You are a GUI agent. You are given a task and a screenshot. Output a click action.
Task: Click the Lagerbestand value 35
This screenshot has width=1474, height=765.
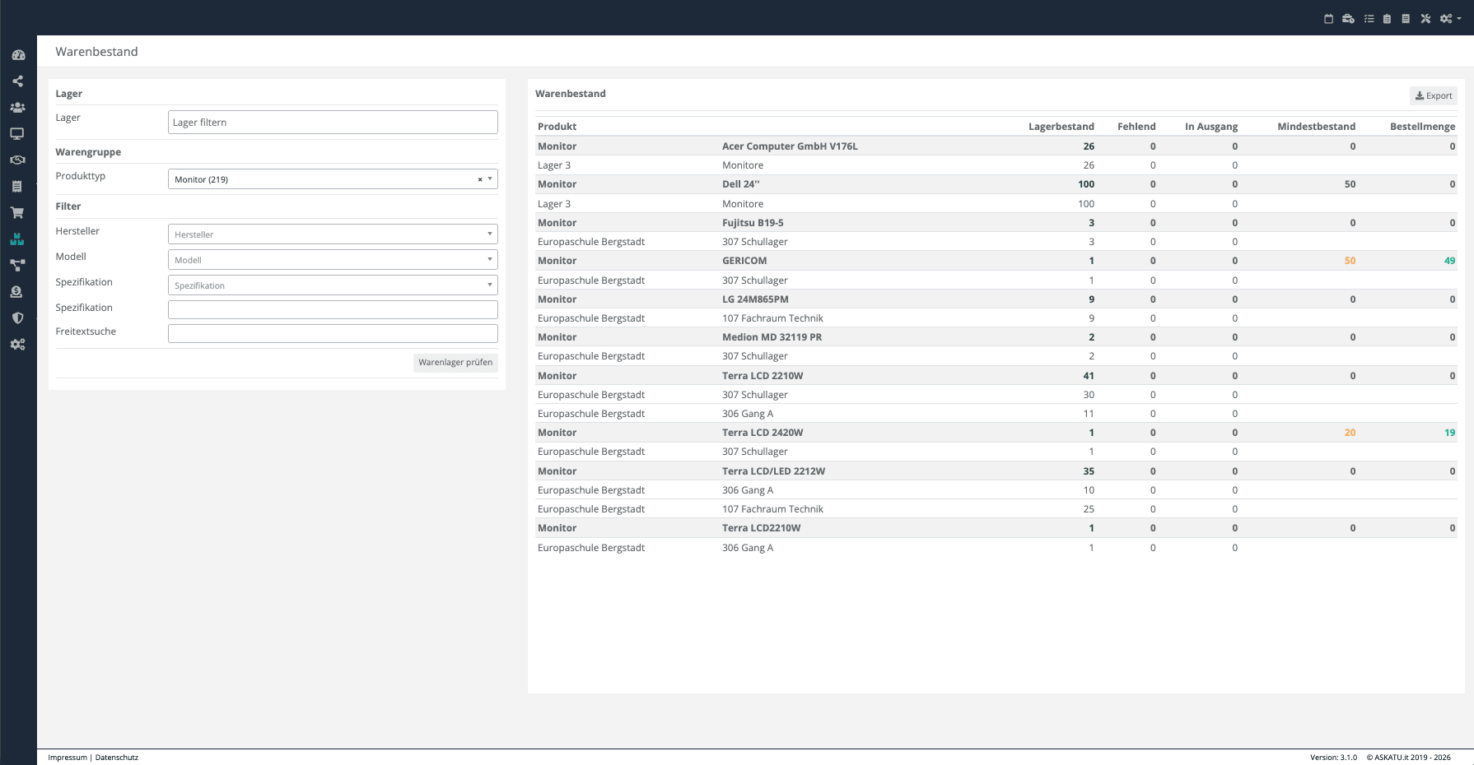click(1089, 471)
